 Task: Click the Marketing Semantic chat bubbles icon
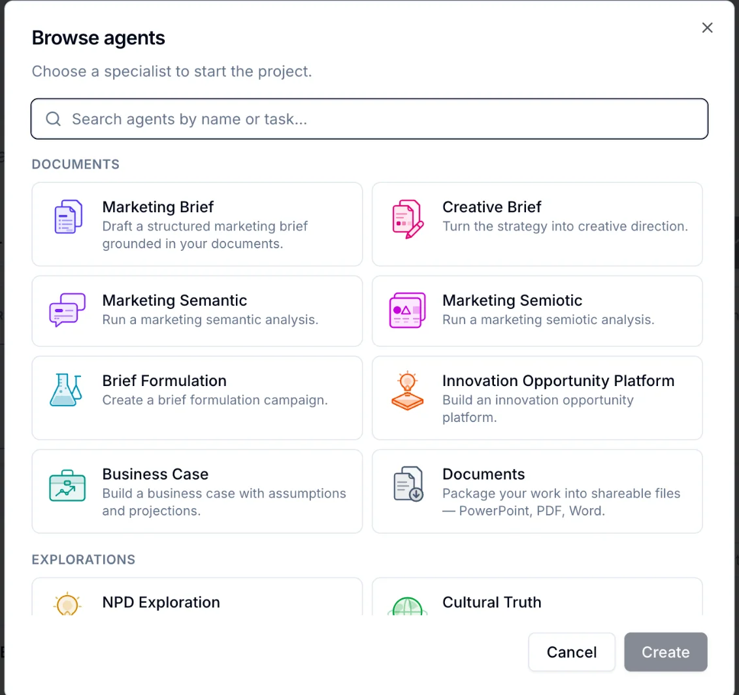tap(67, 310)
